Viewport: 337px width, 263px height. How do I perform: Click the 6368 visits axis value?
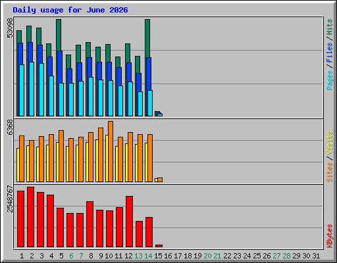point(10,128)
